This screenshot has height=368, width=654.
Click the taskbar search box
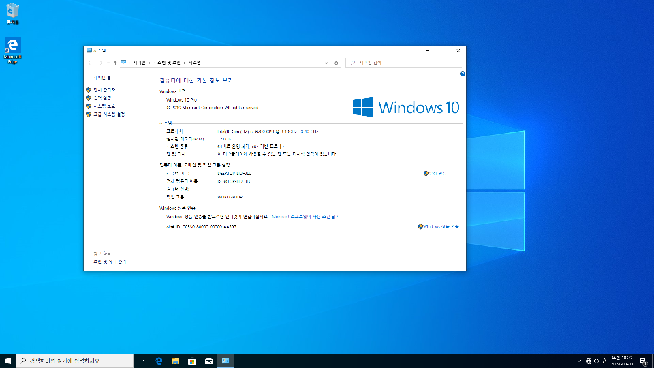75,361
